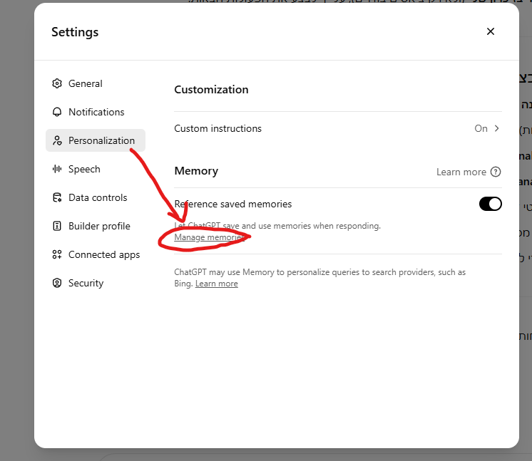The height and width of the screenshot is (461, 532).
Task: Go to the Security label in sidebar
Action: pos(86,283)
